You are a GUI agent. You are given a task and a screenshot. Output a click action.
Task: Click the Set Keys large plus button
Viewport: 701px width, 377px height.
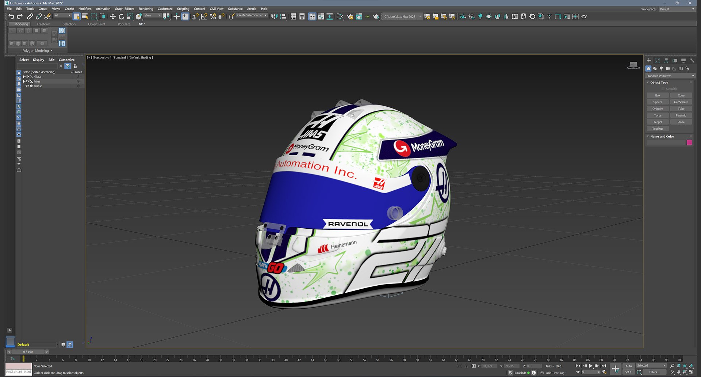[x=616, y=369]
